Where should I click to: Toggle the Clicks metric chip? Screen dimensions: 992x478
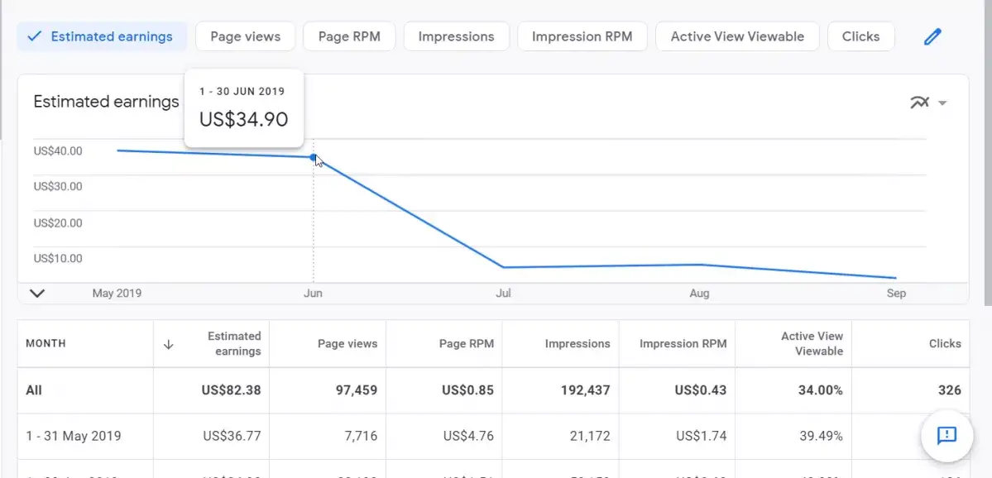(x=860, y=36)
